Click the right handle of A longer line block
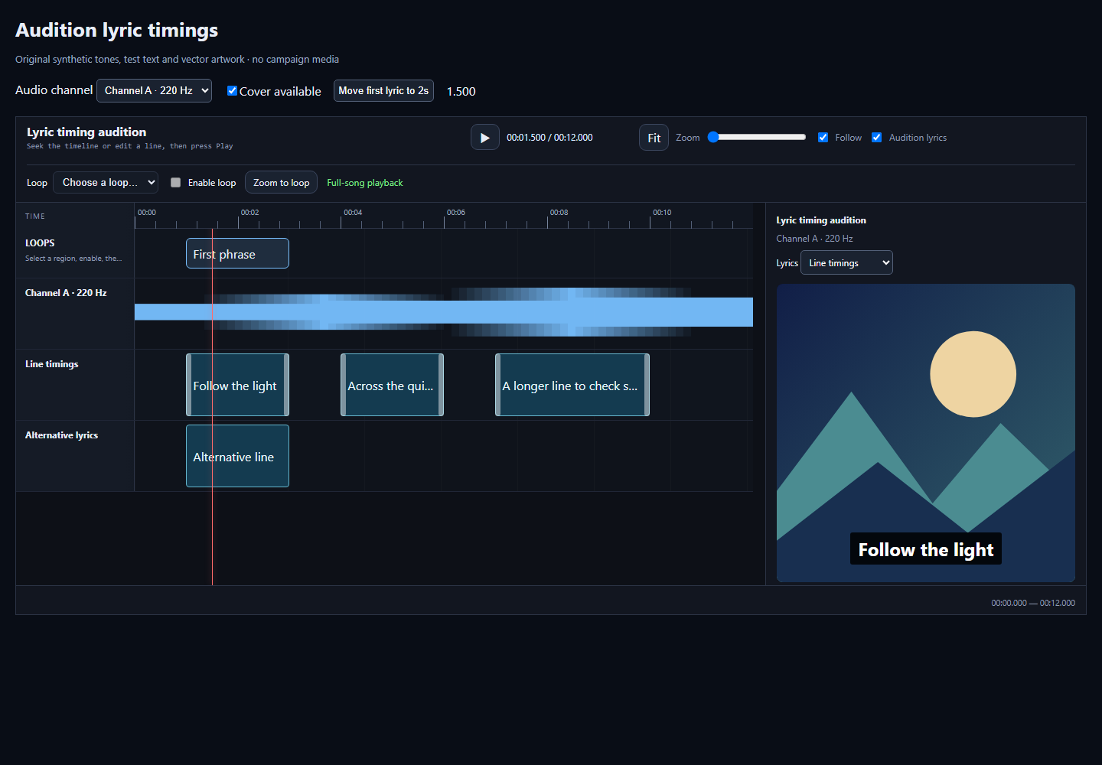Screen dimensions: 1102x765 click(x=647, y=385)
